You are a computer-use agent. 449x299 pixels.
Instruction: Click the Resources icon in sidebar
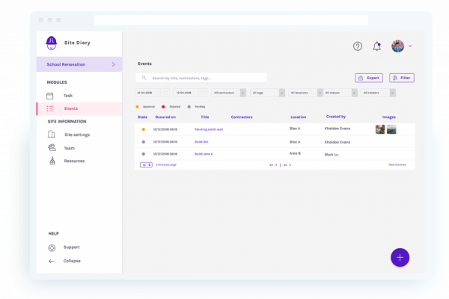[x=51, y=161]
